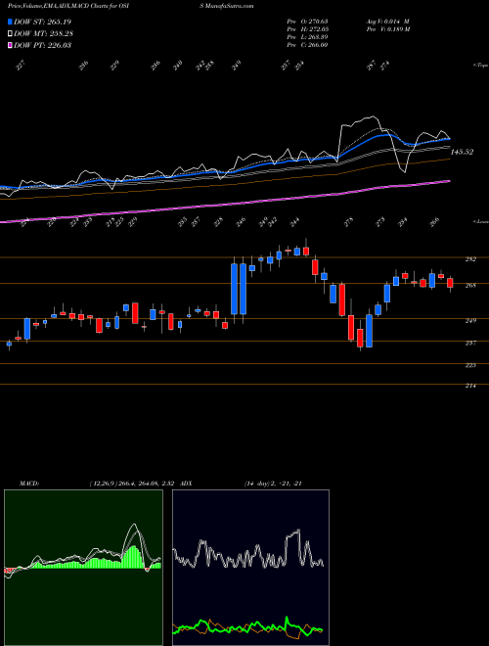
Task: Click the tall blue breakout candlestick pair
Action: 239,289
